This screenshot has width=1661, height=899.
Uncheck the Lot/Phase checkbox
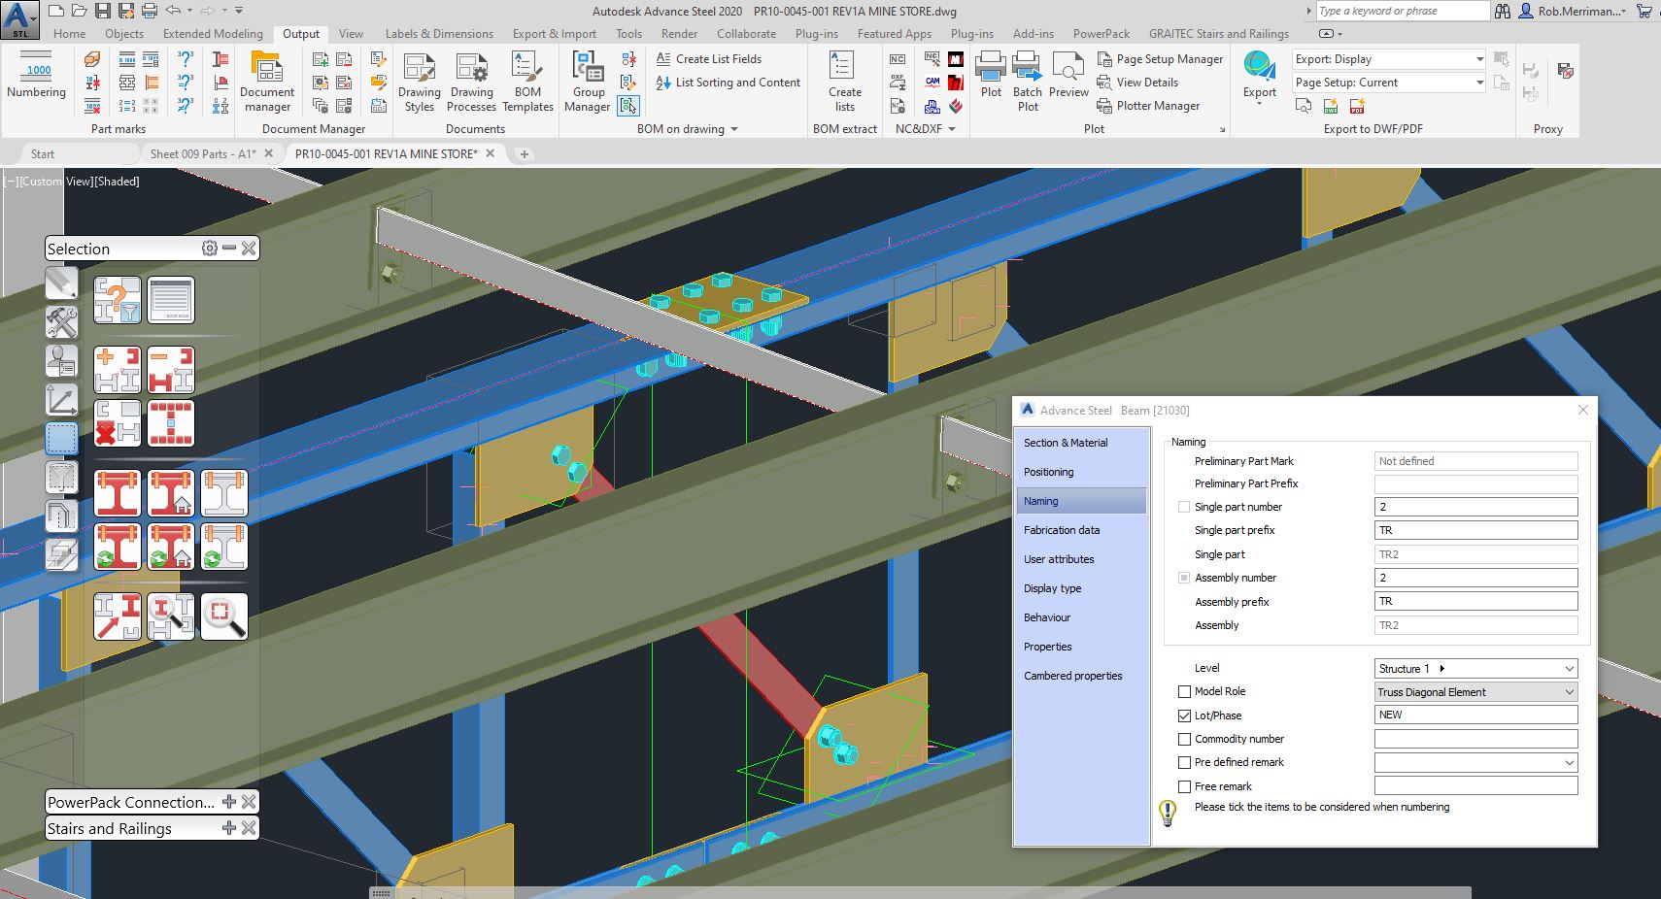click(x=1184, y=716)
